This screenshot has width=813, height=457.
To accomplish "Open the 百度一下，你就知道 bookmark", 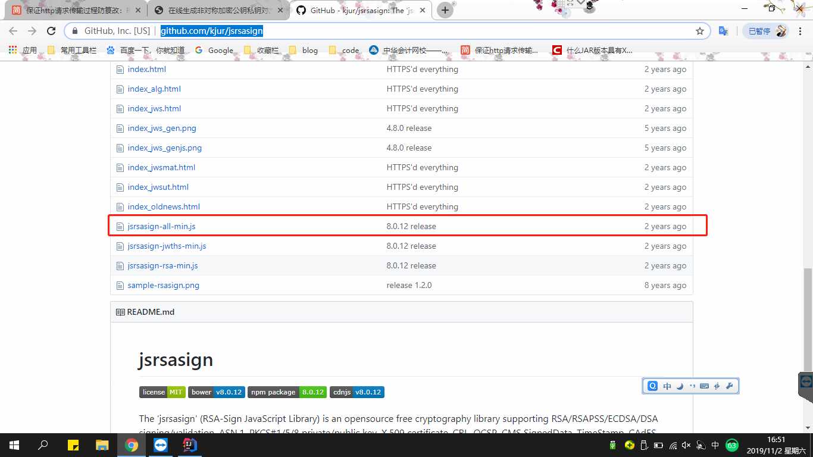I will click(145, 50).
